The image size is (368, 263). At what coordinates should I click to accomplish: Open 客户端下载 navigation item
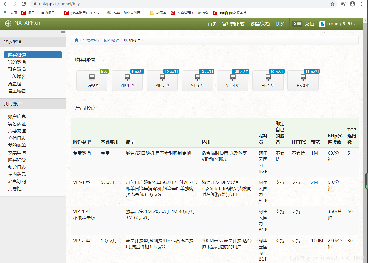tap(233, 24)
